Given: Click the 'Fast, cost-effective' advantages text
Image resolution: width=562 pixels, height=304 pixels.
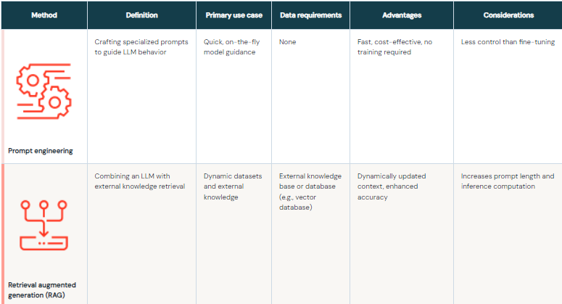Looking at the screenshot, I should click(396, 47).
